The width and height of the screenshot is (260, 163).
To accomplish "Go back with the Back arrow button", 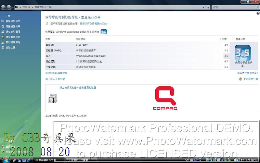I will tap(3, 7).
